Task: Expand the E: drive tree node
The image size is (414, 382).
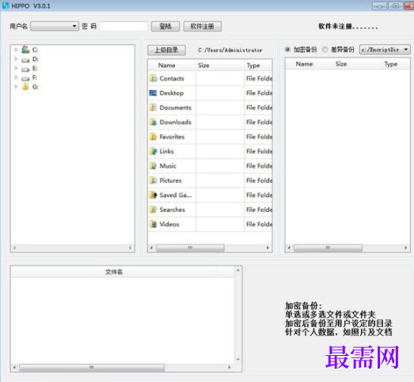Action: coord(16,68)
